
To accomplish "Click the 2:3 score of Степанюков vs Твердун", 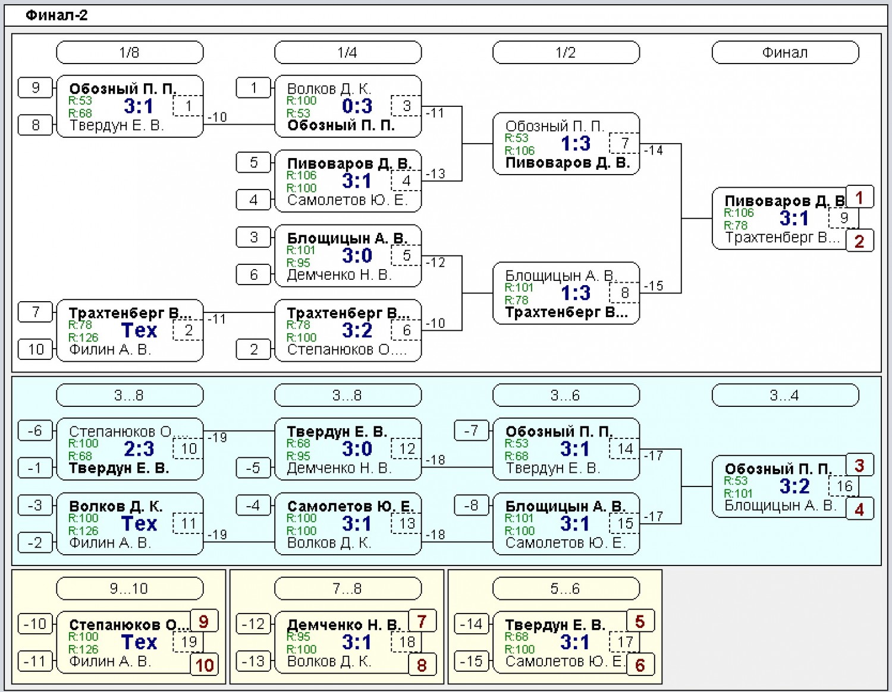I will coord(139,449).
